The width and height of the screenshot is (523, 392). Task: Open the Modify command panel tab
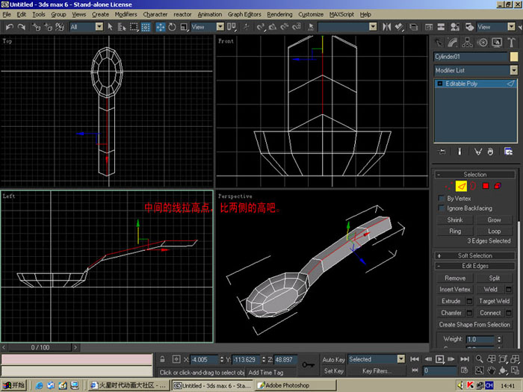coord(453,43)
